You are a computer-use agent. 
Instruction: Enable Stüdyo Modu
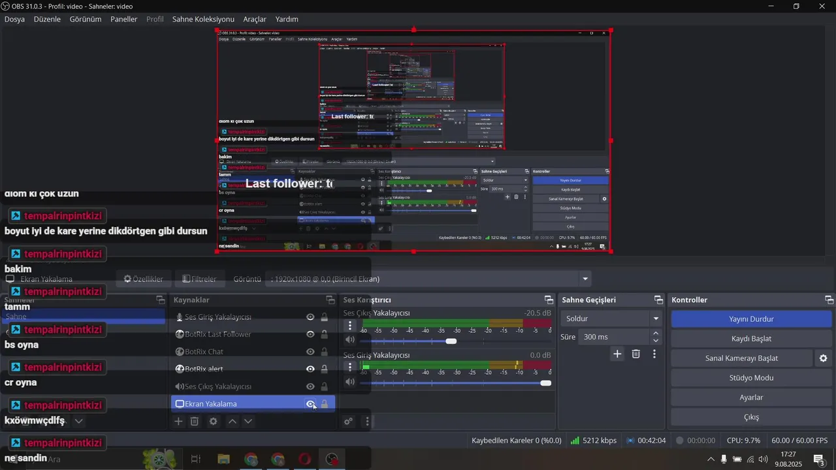751,378
